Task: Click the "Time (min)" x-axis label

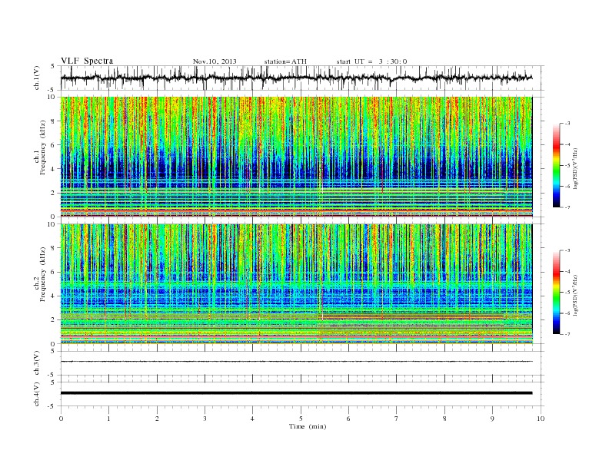Action: (x=308, y=426)
